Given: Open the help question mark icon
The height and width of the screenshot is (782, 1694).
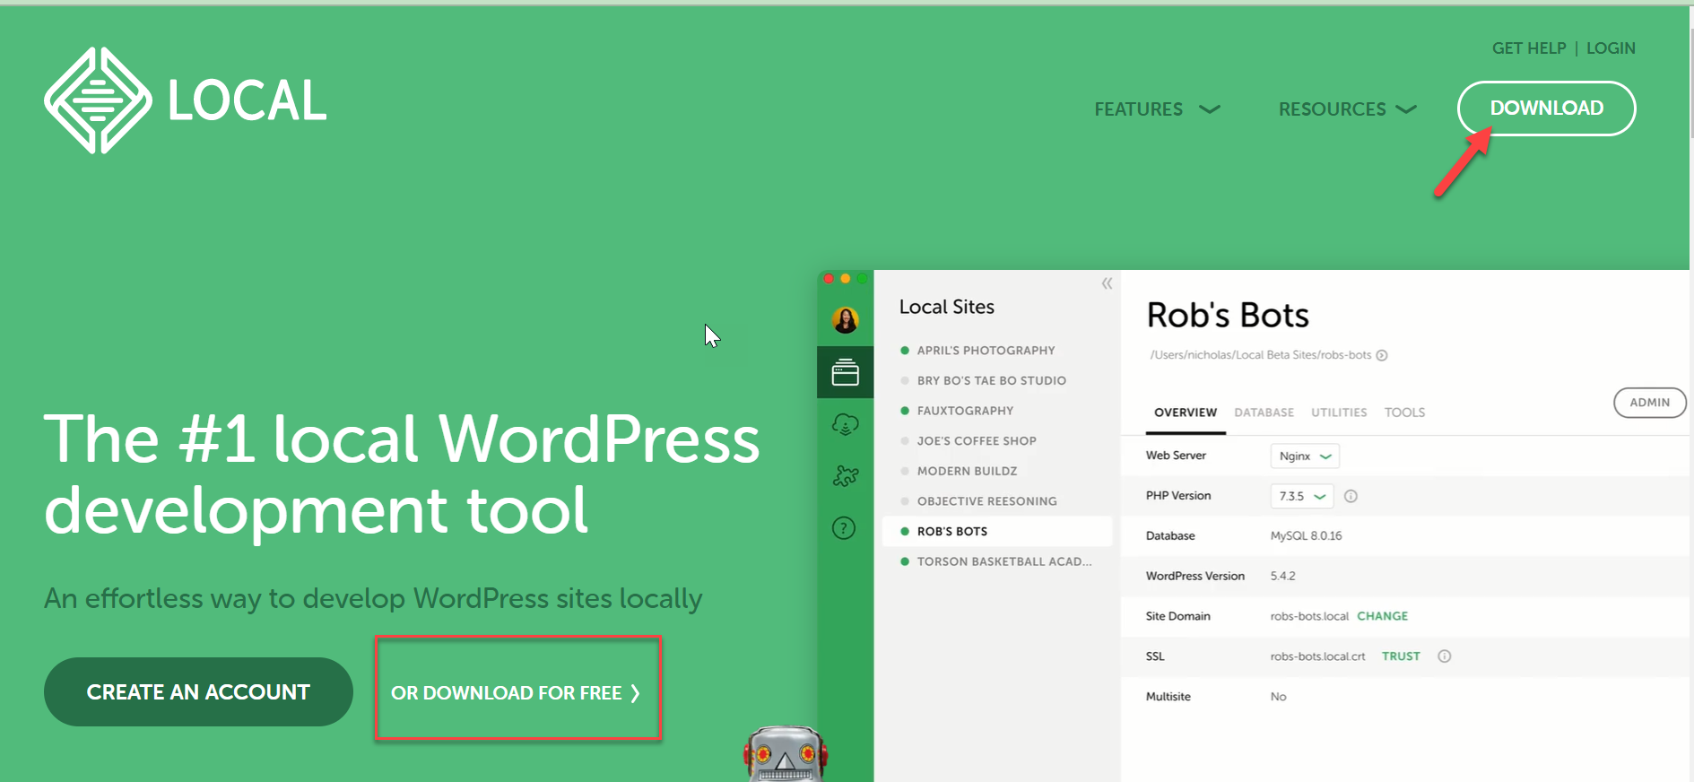Looking at the screenshot, I should [x=844, y=528].
